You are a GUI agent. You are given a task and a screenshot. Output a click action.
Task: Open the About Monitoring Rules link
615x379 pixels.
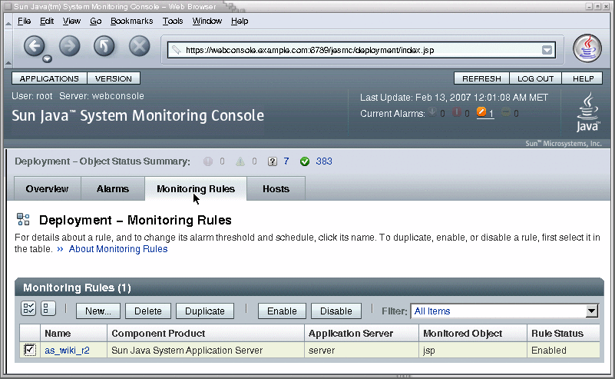click(118, 249)
